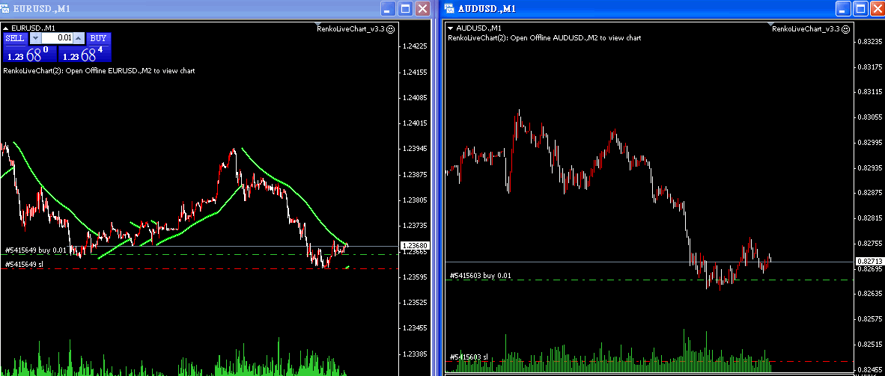
Task: Select the '#5415649 sl' stop loss label
Action: coord(24,264)
